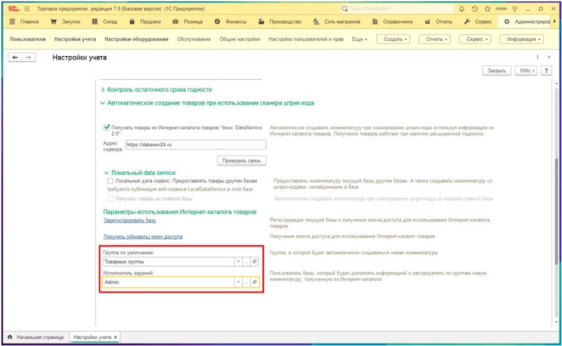Image resolution: width=562 pixels, height=346 pixels.
Task: Click the global search box
Action: [397, 9]
